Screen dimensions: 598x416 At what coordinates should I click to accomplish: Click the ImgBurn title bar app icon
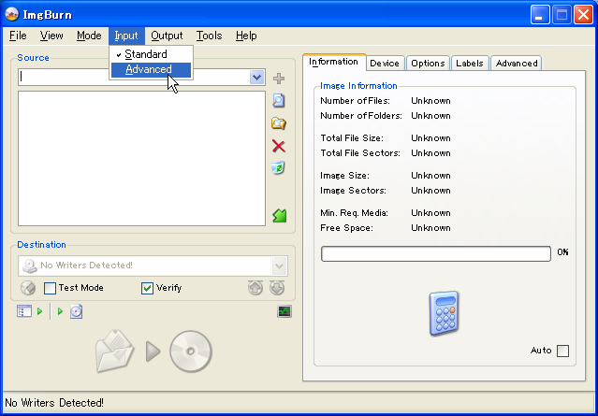[x=12, y=14]
